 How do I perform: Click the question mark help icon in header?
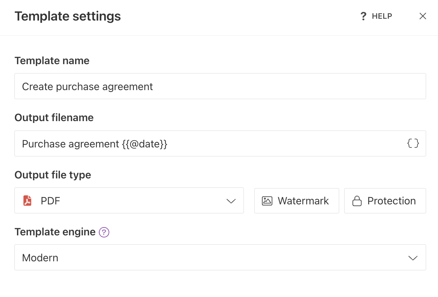click(x=363, y=16)
